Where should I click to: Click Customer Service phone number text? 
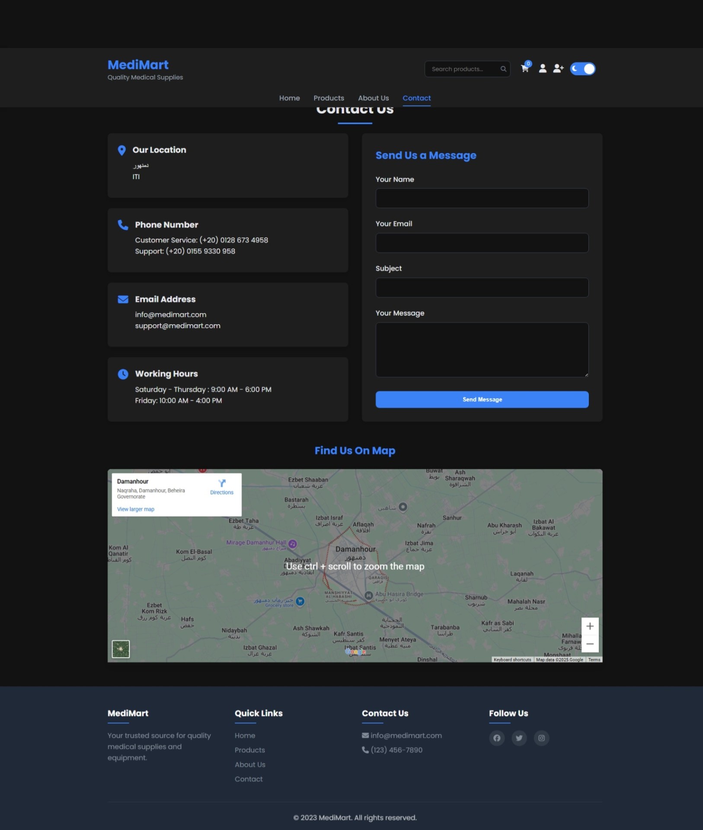(201, 240)
